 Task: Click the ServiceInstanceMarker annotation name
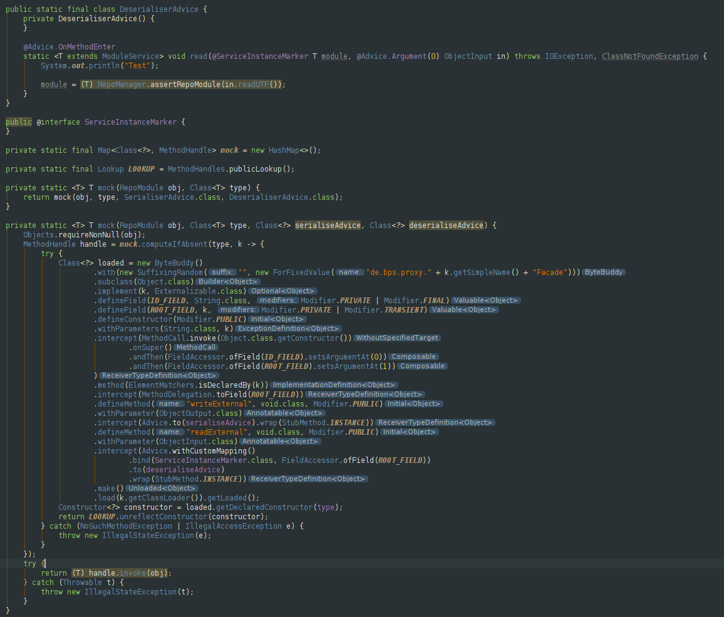pos(130,122)
